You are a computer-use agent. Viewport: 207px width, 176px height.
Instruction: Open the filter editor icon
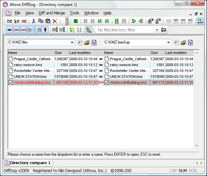point(164,30)
